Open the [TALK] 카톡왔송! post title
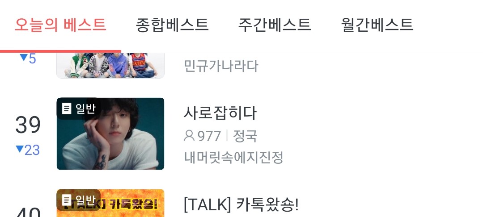The image size is (483, 217). point(241,204)
